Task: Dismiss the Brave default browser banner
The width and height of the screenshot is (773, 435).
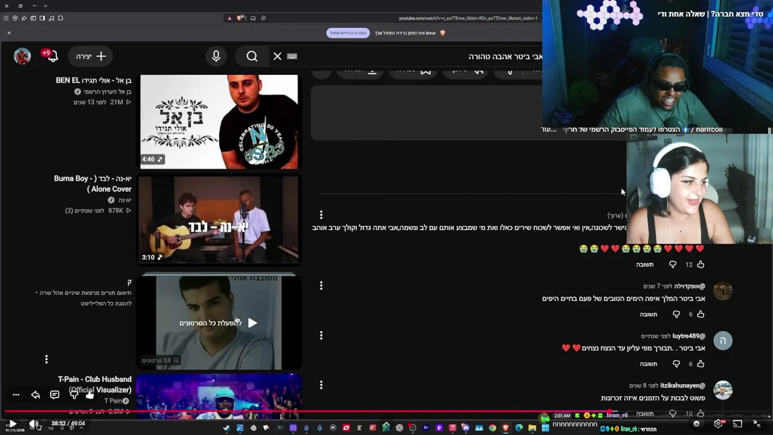Action: (9, 33)
